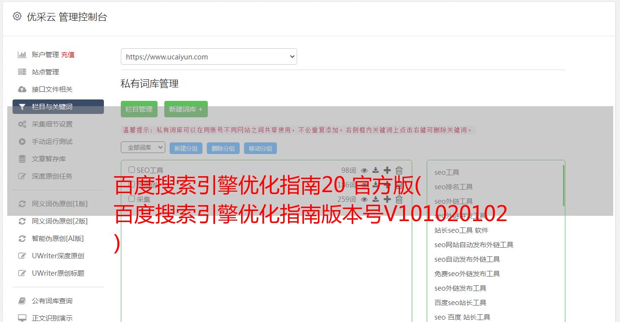Download the 采集 word library

[x=375, y=199]
